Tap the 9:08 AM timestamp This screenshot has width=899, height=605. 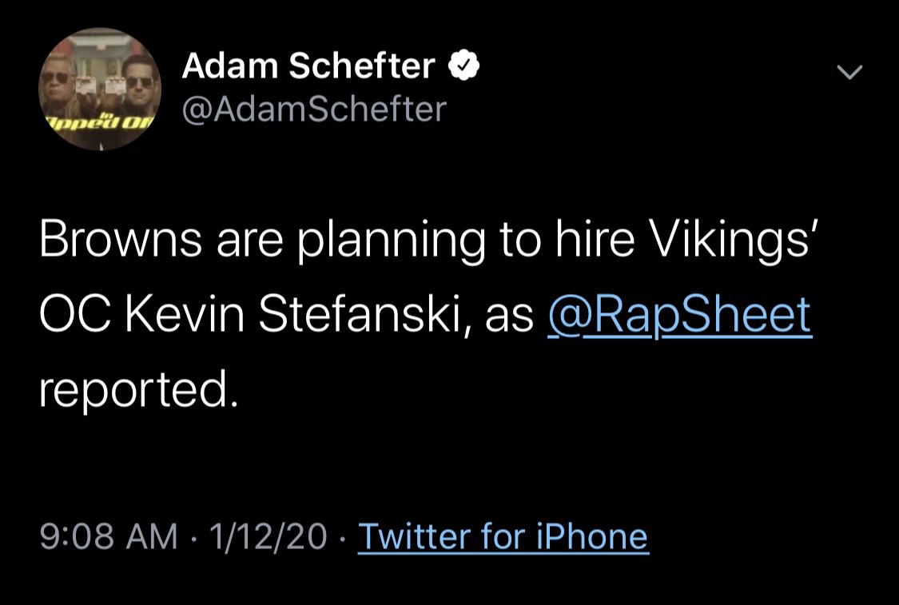(x=108, y=536)
